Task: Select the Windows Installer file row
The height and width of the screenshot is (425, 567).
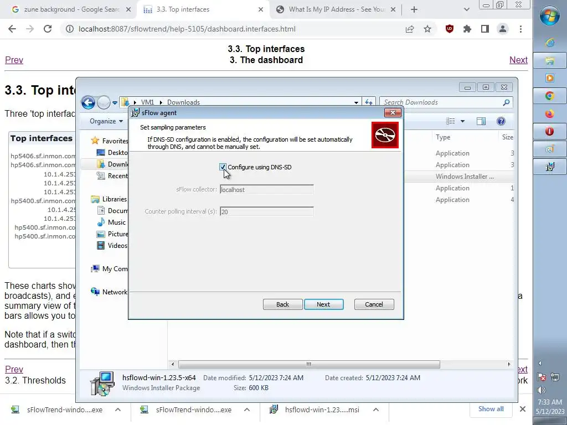Action: pyautogui.click(x=458, y=177)
